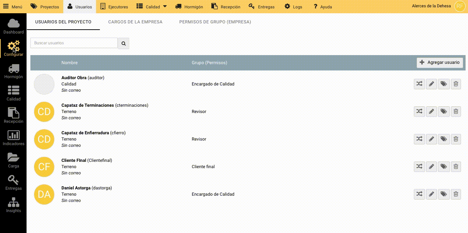Click the Buscar usuarios search field
This screenshot has height=233, width=468.
[x=74, y=43]
